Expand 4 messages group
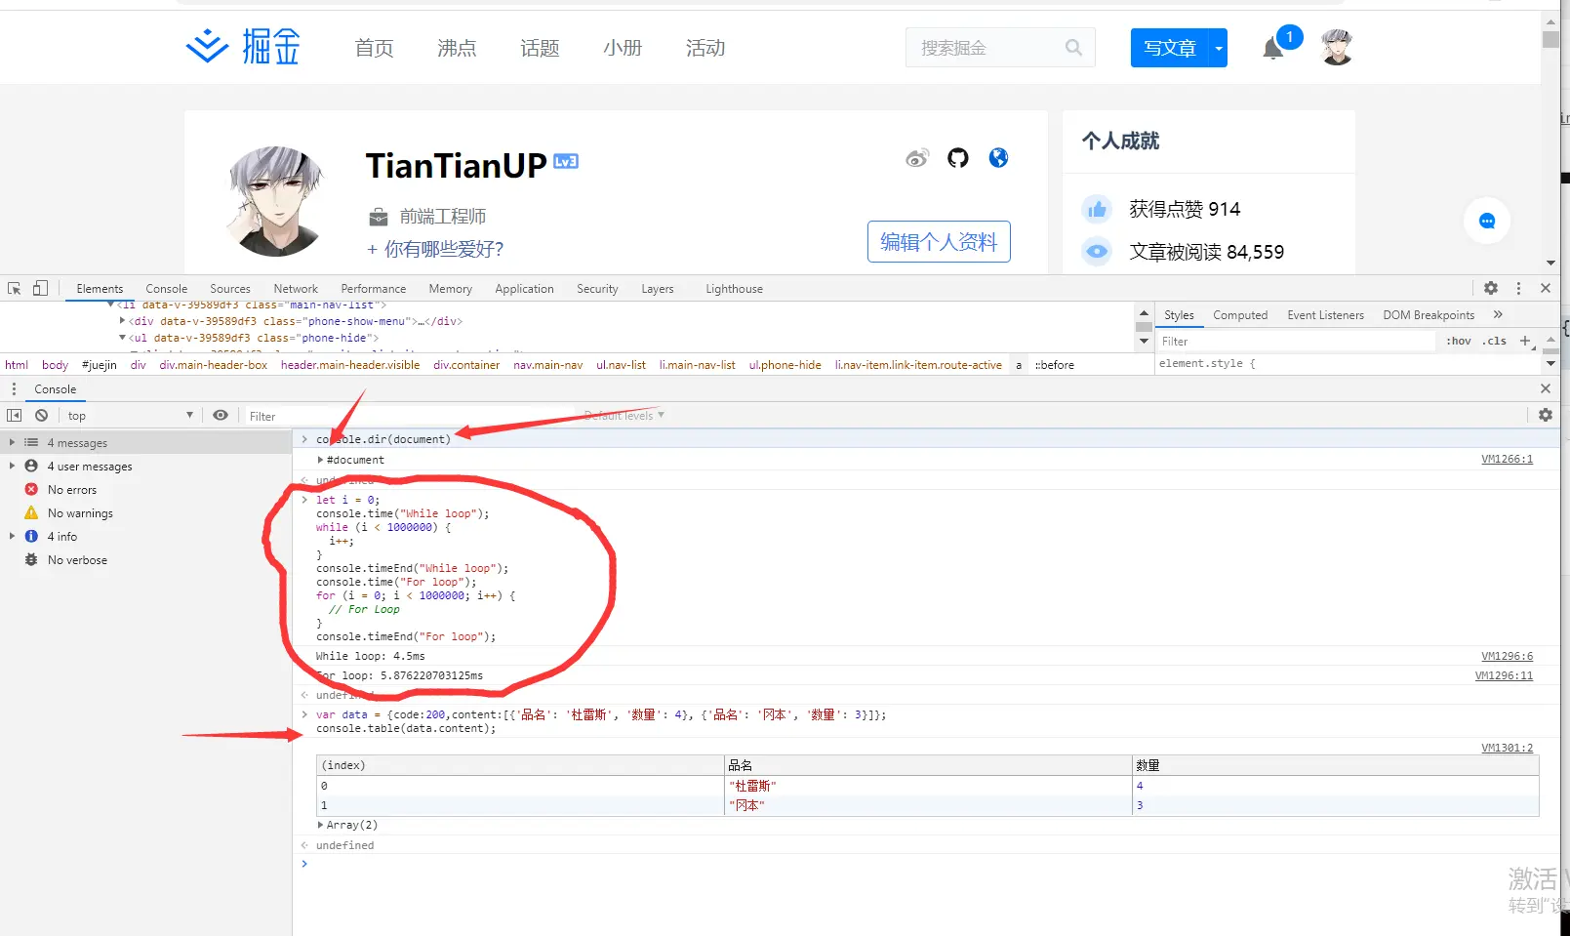 (12, 442)
